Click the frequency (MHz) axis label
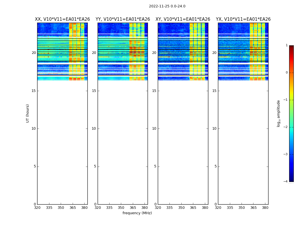 tap(137, 213)
